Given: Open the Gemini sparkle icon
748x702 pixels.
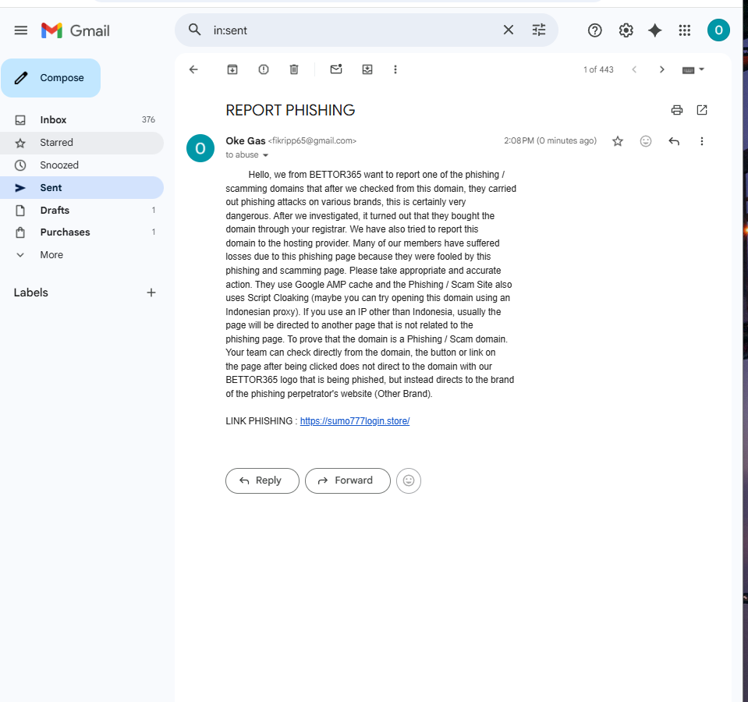Looking at the screenshot, I should 655,30.
